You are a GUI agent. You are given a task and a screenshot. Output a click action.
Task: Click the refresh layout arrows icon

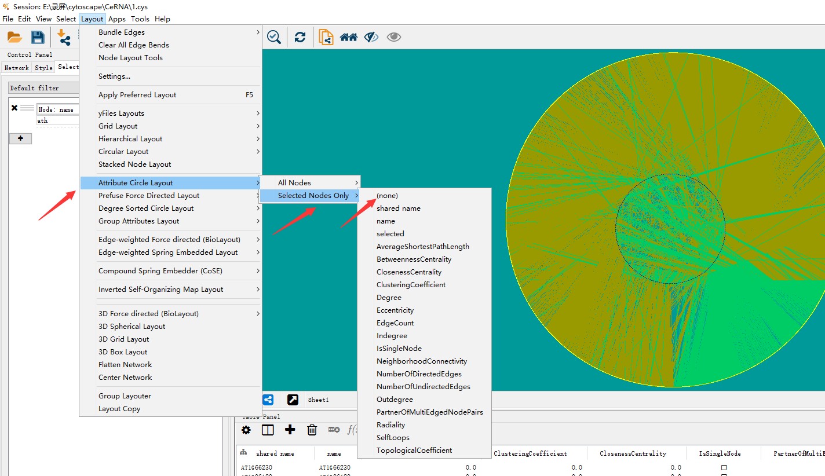tap(300, 38)
